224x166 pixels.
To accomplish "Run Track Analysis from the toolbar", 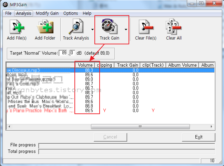I will point(76,30).
